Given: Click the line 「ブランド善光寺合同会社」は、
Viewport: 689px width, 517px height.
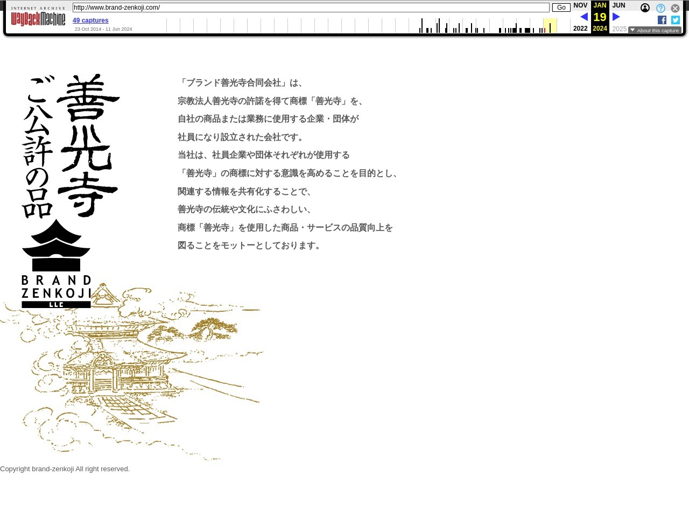Looking at the screenshot, I should (242, 83).
